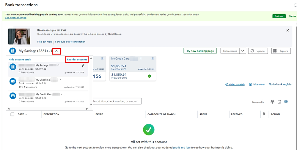Click the RECEIVED column header
This screenshot has width=297, height=150.
point(237,114)
